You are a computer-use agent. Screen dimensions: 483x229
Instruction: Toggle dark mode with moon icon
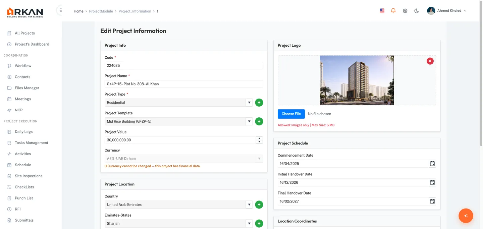(x=417, y=11)
